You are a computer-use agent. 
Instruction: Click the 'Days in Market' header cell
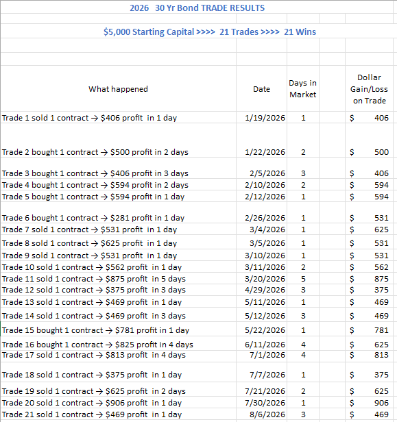click(303, 89)
